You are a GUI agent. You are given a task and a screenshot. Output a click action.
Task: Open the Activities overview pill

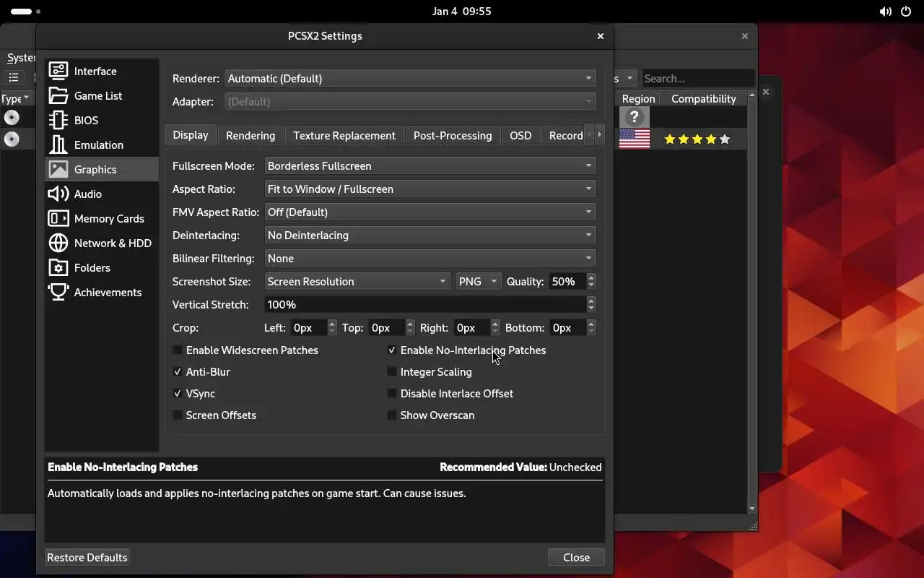26,12
